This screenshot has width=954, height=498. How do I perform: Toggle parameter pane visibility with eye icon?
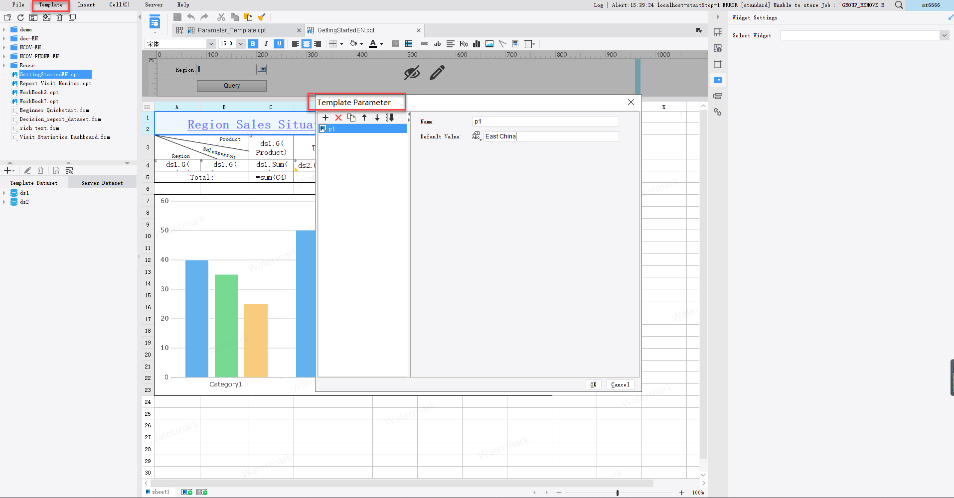coord(412,73)
